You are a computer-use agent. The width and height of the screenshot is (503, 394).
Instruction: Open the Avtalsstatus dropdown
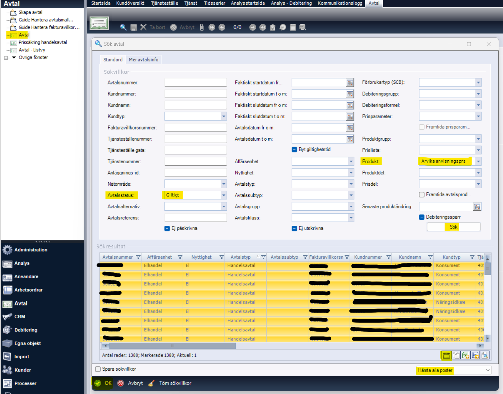224,195
